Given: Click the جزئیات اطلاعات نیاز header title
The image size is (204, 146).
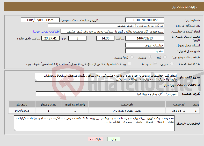Looking at the screenshot, I should tap(185, 7).
